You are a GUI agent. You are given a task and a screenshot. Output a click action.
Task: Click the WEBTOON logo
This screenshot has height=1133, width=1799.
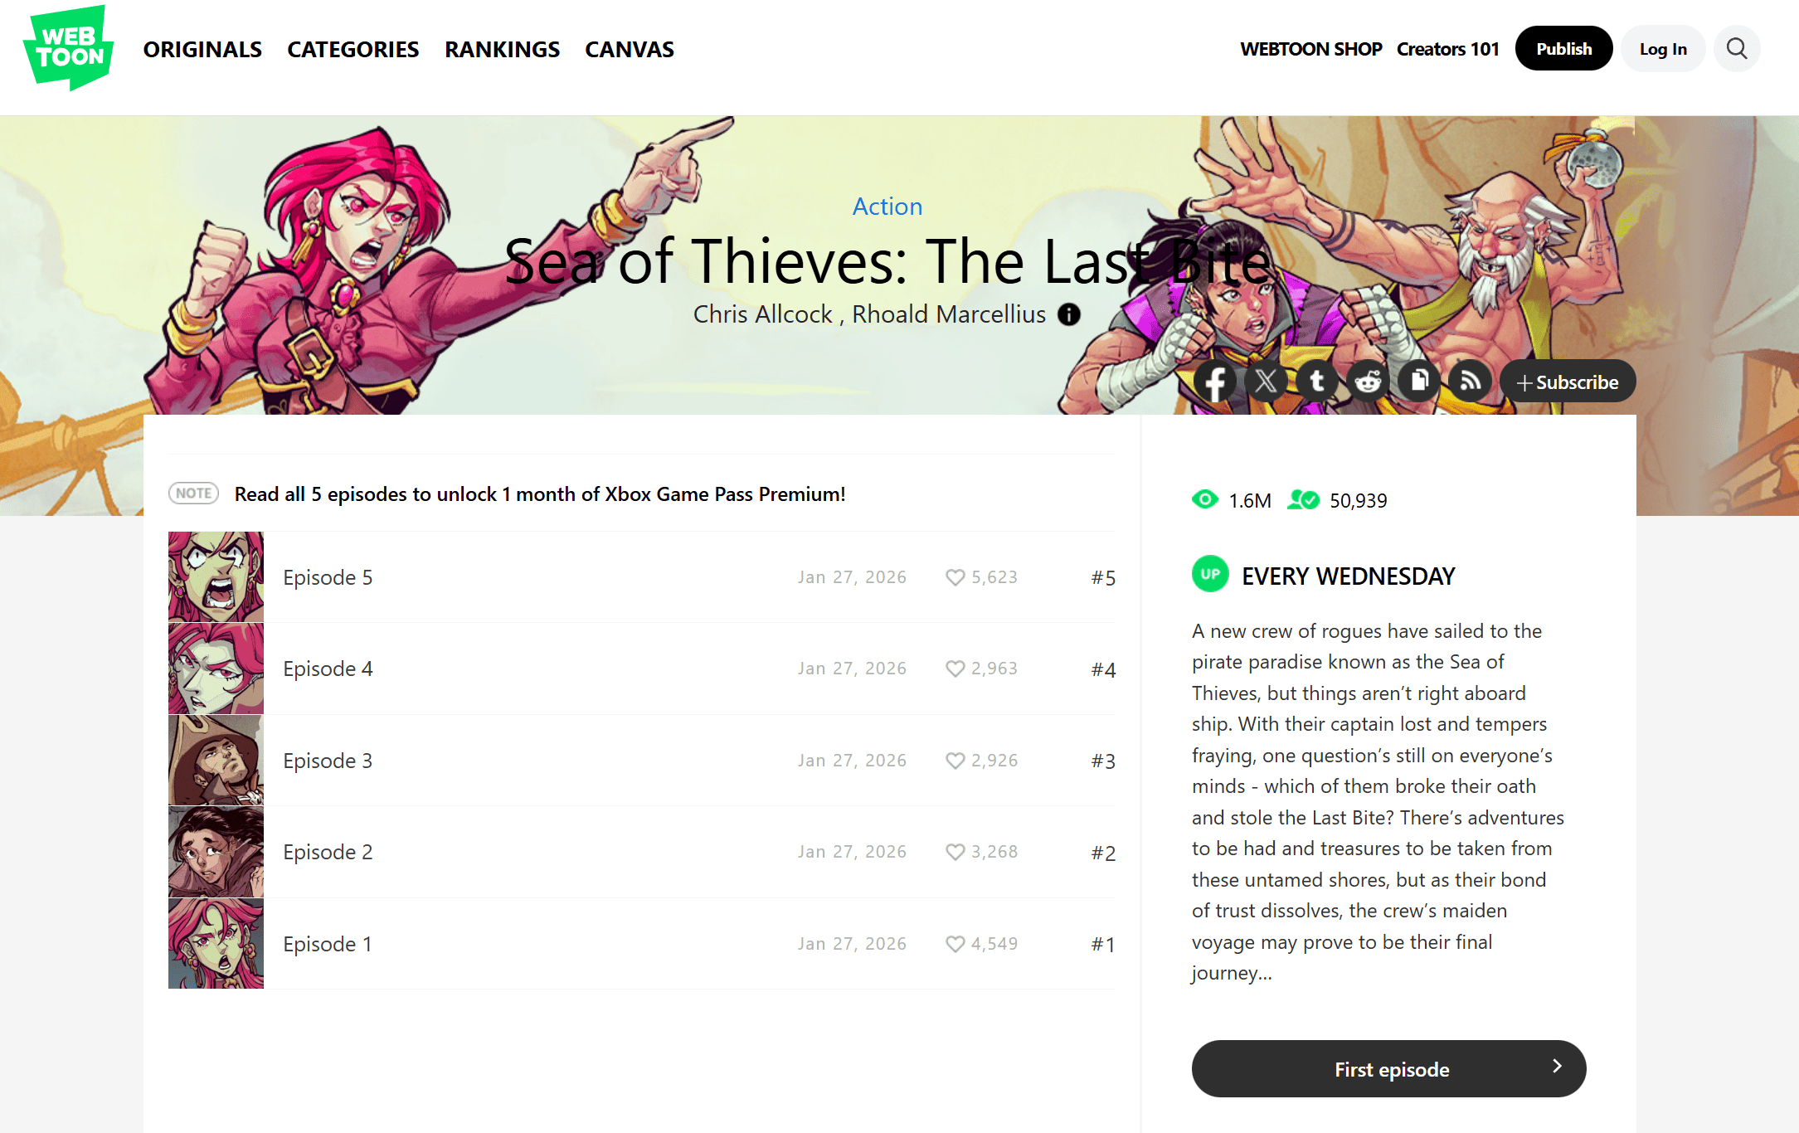tap(69, 48)
